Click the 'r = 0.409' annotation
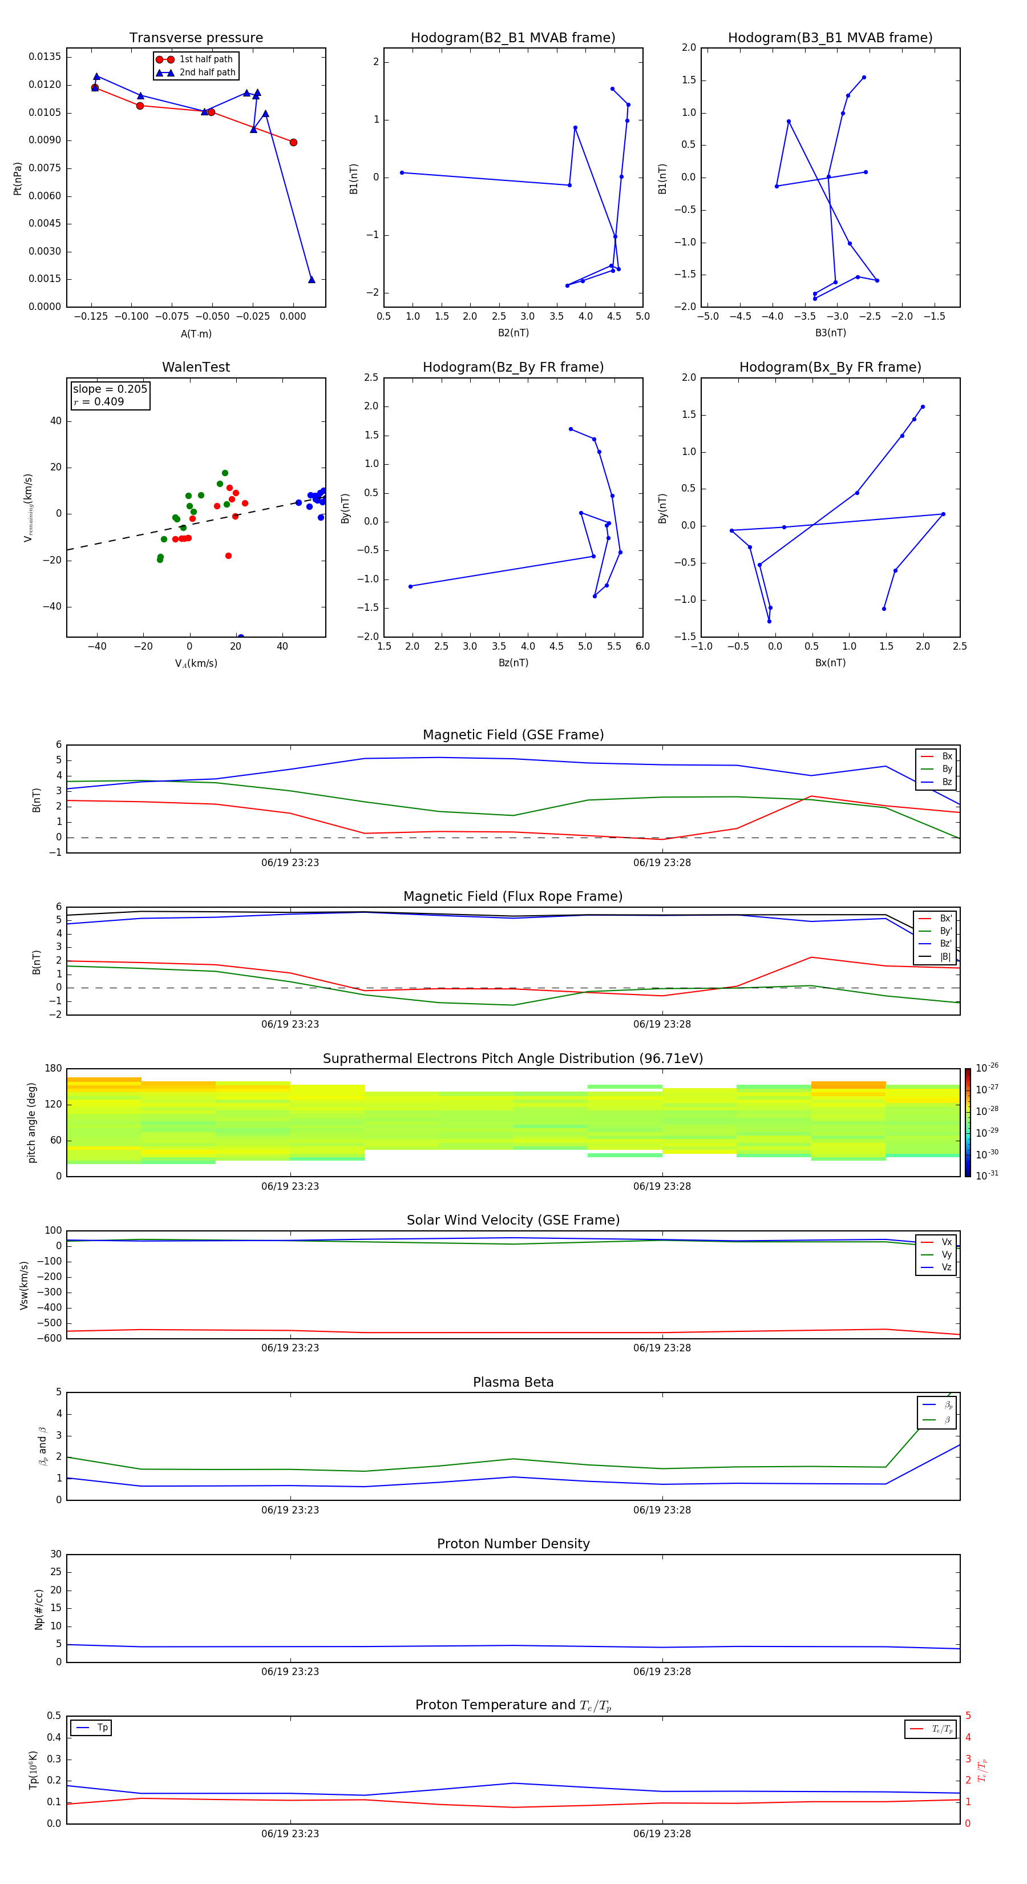The height and width of the screenshot is (1884, 1027). 99,401
